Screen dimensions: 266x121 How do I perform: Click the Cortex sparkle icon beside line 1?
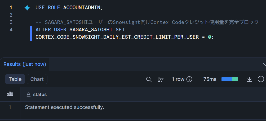[27, 8]
